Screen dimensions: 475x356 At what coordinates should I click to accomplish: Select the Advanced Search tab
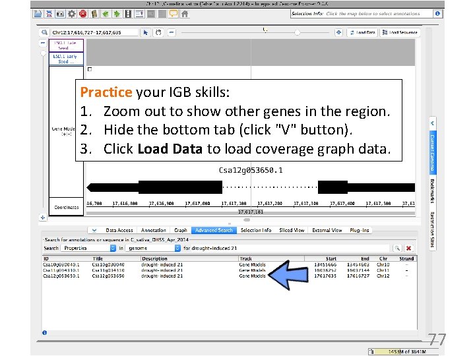tap(214, 230)
